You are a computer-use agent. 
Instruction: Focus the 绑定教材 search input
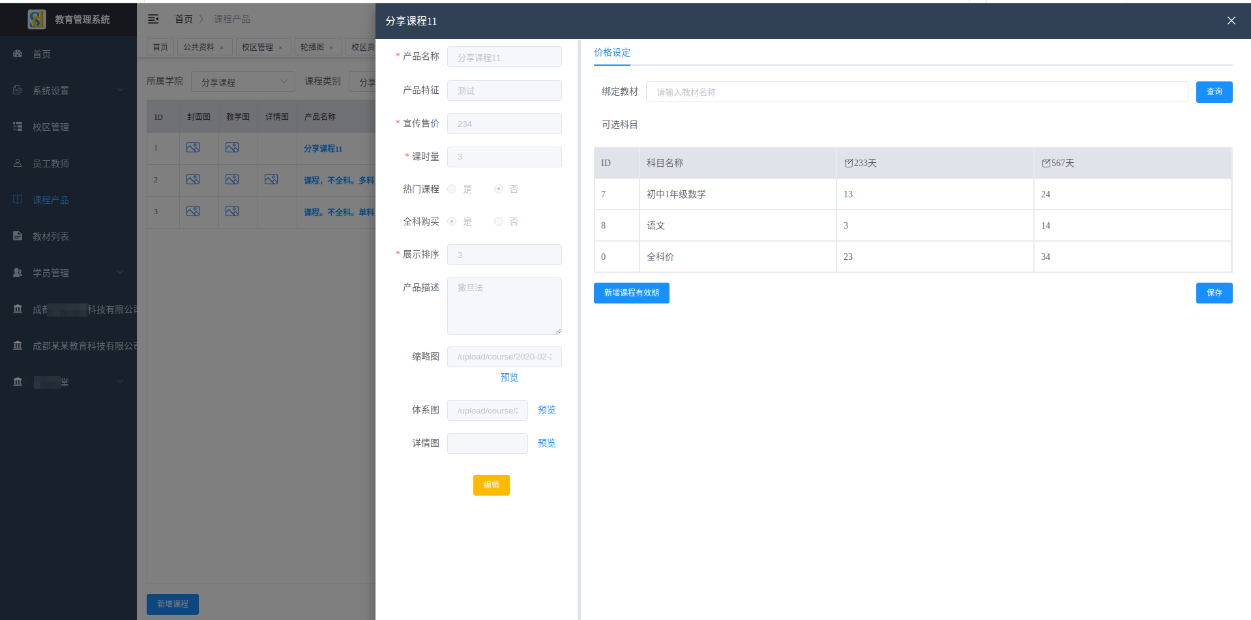pos(917,92)
